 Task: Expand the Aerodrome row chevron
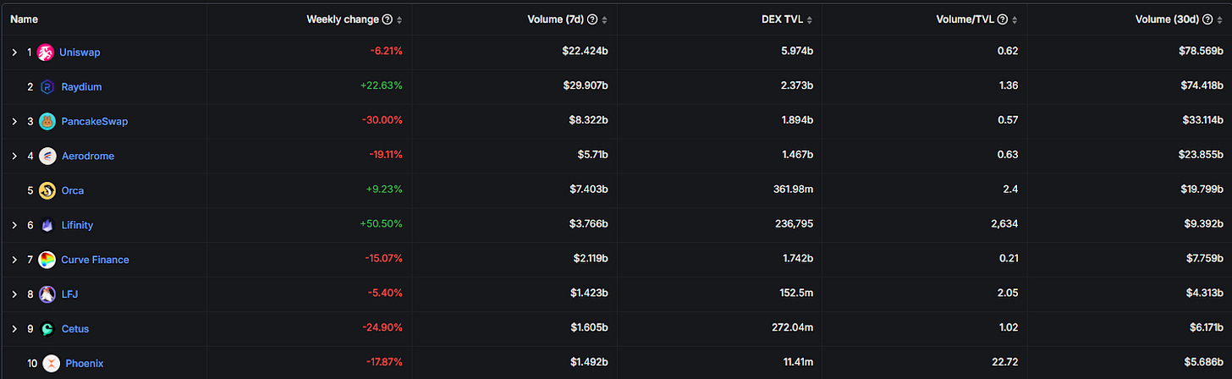tap(14, 157)
